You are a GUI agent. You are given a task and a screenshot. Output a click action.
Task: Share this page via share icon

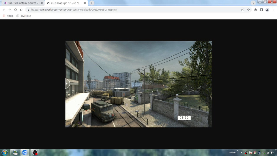(243, 10)
